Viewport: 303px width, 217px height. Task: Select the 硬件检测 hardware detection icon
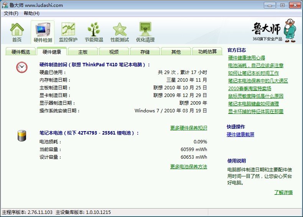tap(43, 32)
